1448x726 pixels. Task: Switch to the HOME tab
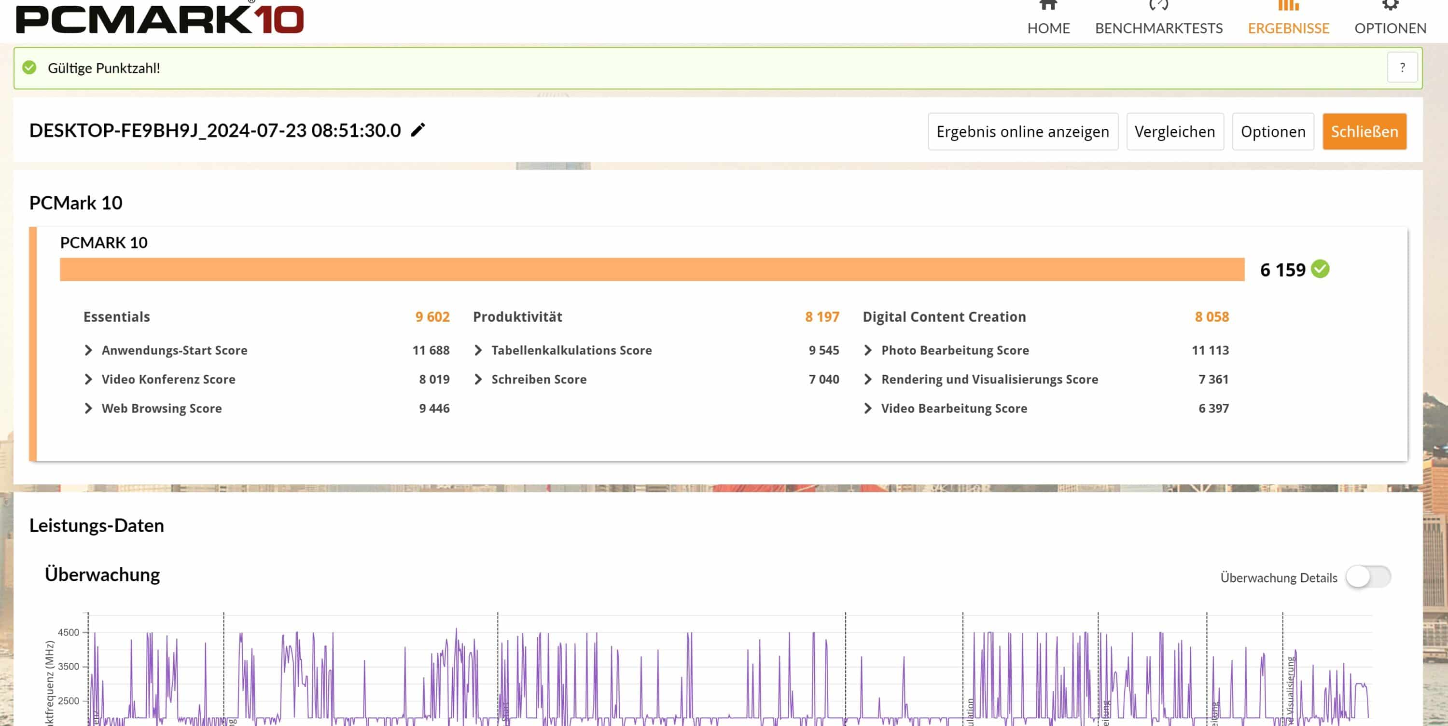pos(1048,28)
